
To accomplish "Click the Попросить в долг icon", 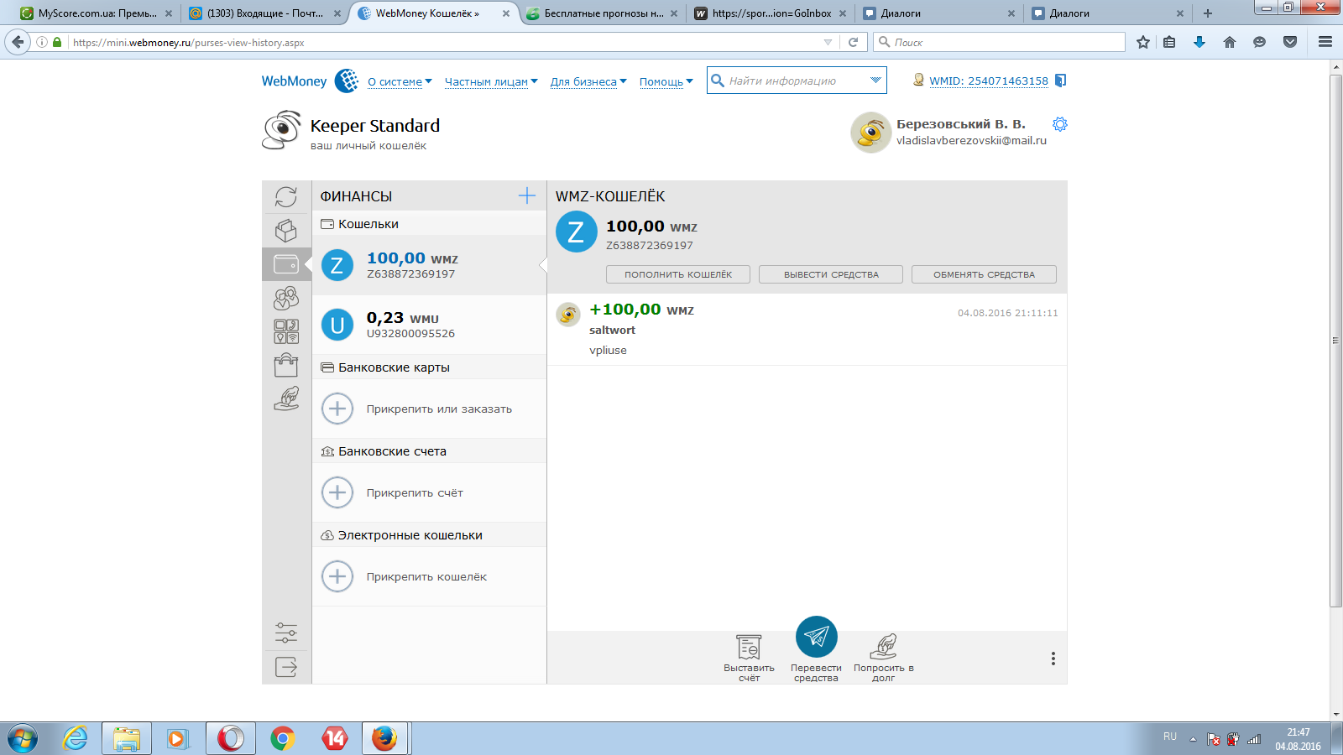I will coord(883,648).
